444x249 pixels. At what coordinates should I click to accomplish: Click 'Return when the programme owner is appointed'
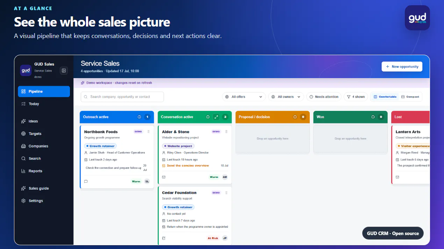tap(198, 227)
